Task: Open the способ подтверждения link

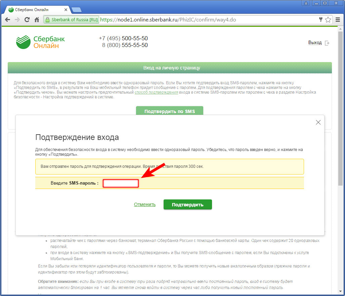Action: [156, 92]
